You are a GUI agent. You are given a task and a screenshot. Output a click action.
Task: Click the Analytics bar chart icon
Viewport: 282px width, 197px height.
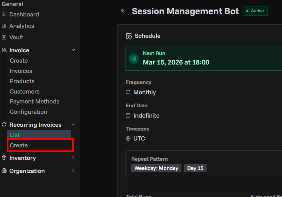(4, 26)
